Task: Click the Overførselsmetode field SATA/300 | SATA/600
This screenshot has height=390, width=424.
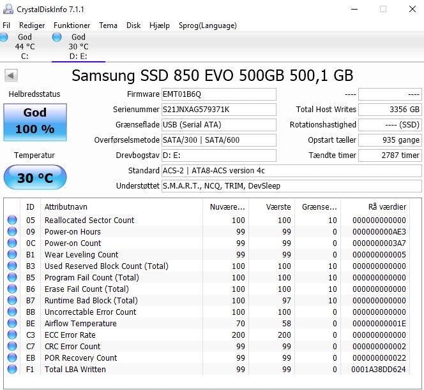Action: tap(219, 140)
